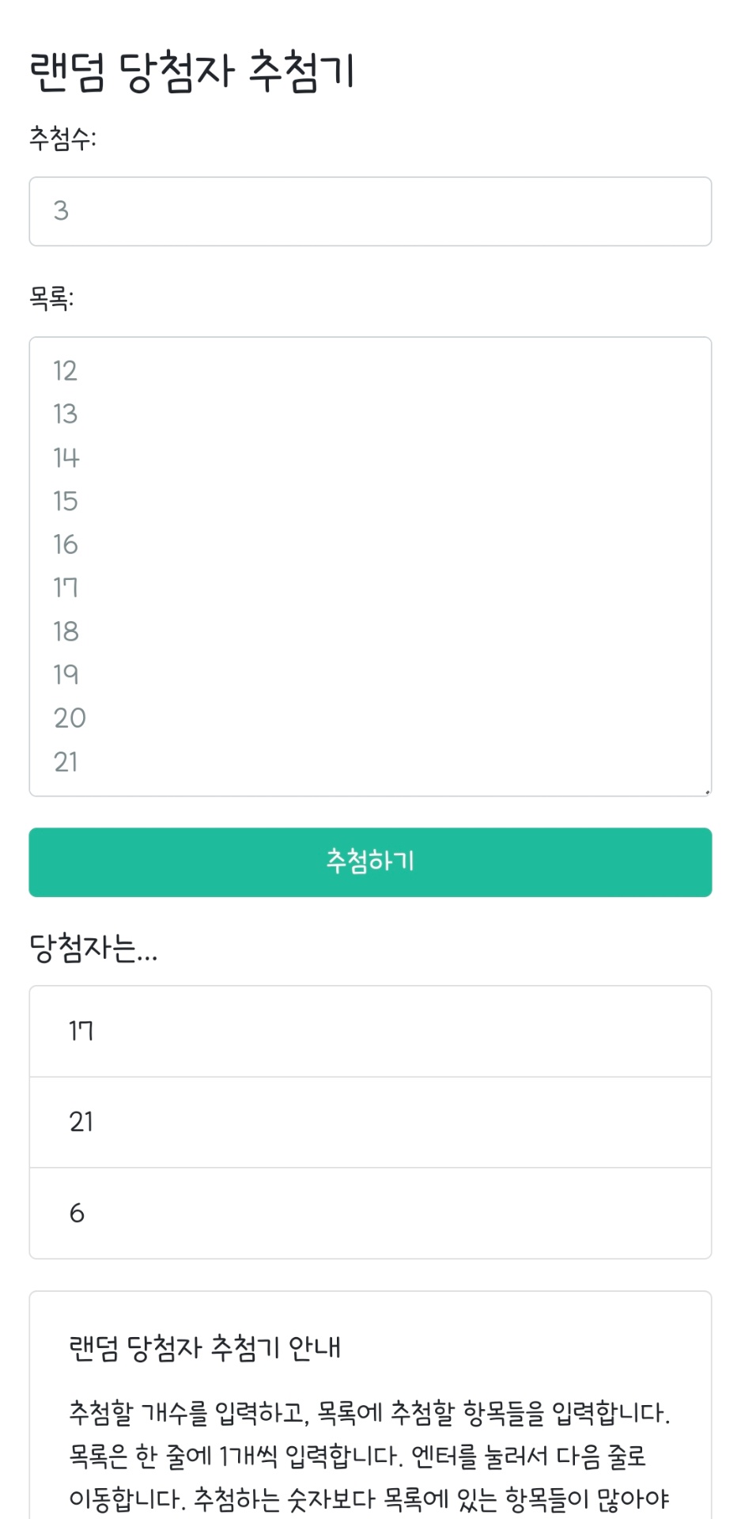
Task: Place cursor on line 15 in list
Action: (66, 501)
